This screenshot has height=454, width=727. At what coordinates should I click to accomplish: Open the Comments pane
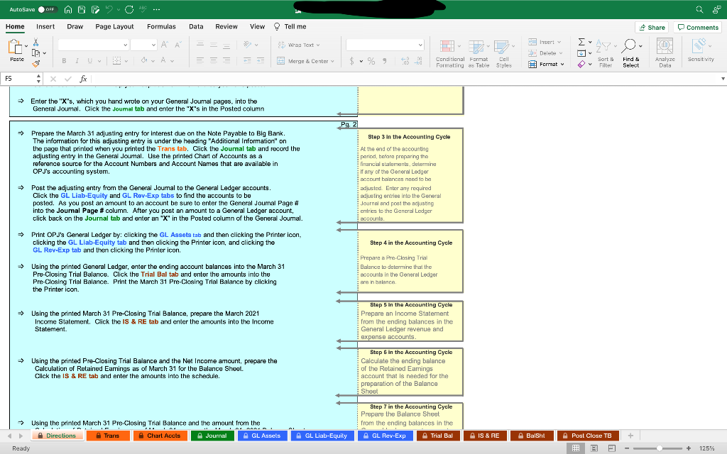pyautogui.click(x=698, y=28)
